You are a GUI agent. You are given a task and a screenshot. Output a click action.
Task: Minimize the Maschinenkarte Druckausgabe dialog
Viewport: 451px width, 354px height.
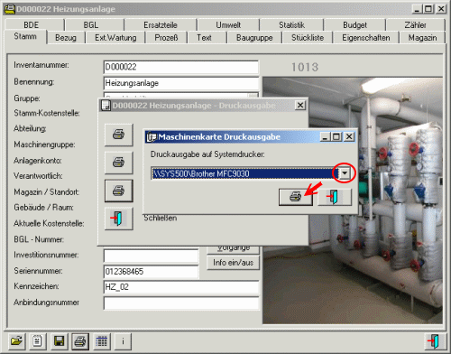pos(325,137)
